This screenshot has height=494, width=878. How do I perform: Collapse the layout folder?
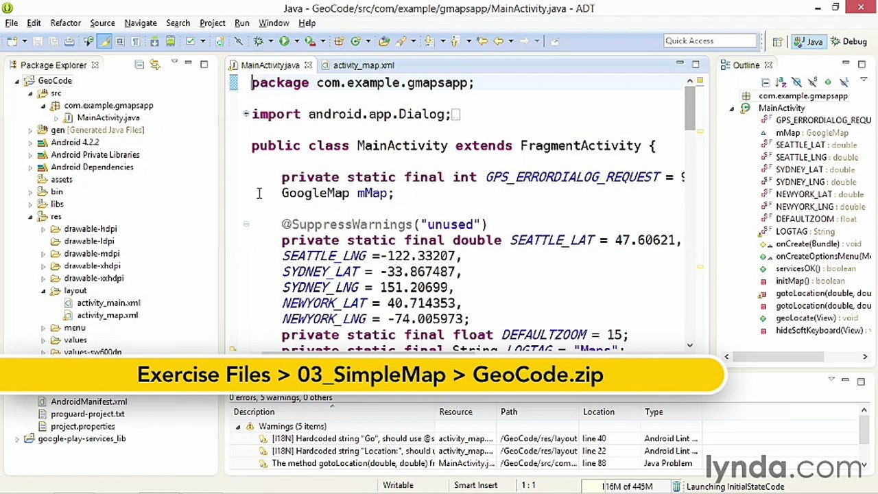(43, 291)
